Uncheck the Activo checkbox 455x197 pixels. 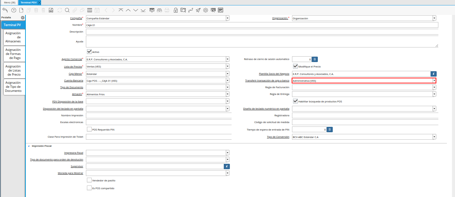click(x=89, y=52)
